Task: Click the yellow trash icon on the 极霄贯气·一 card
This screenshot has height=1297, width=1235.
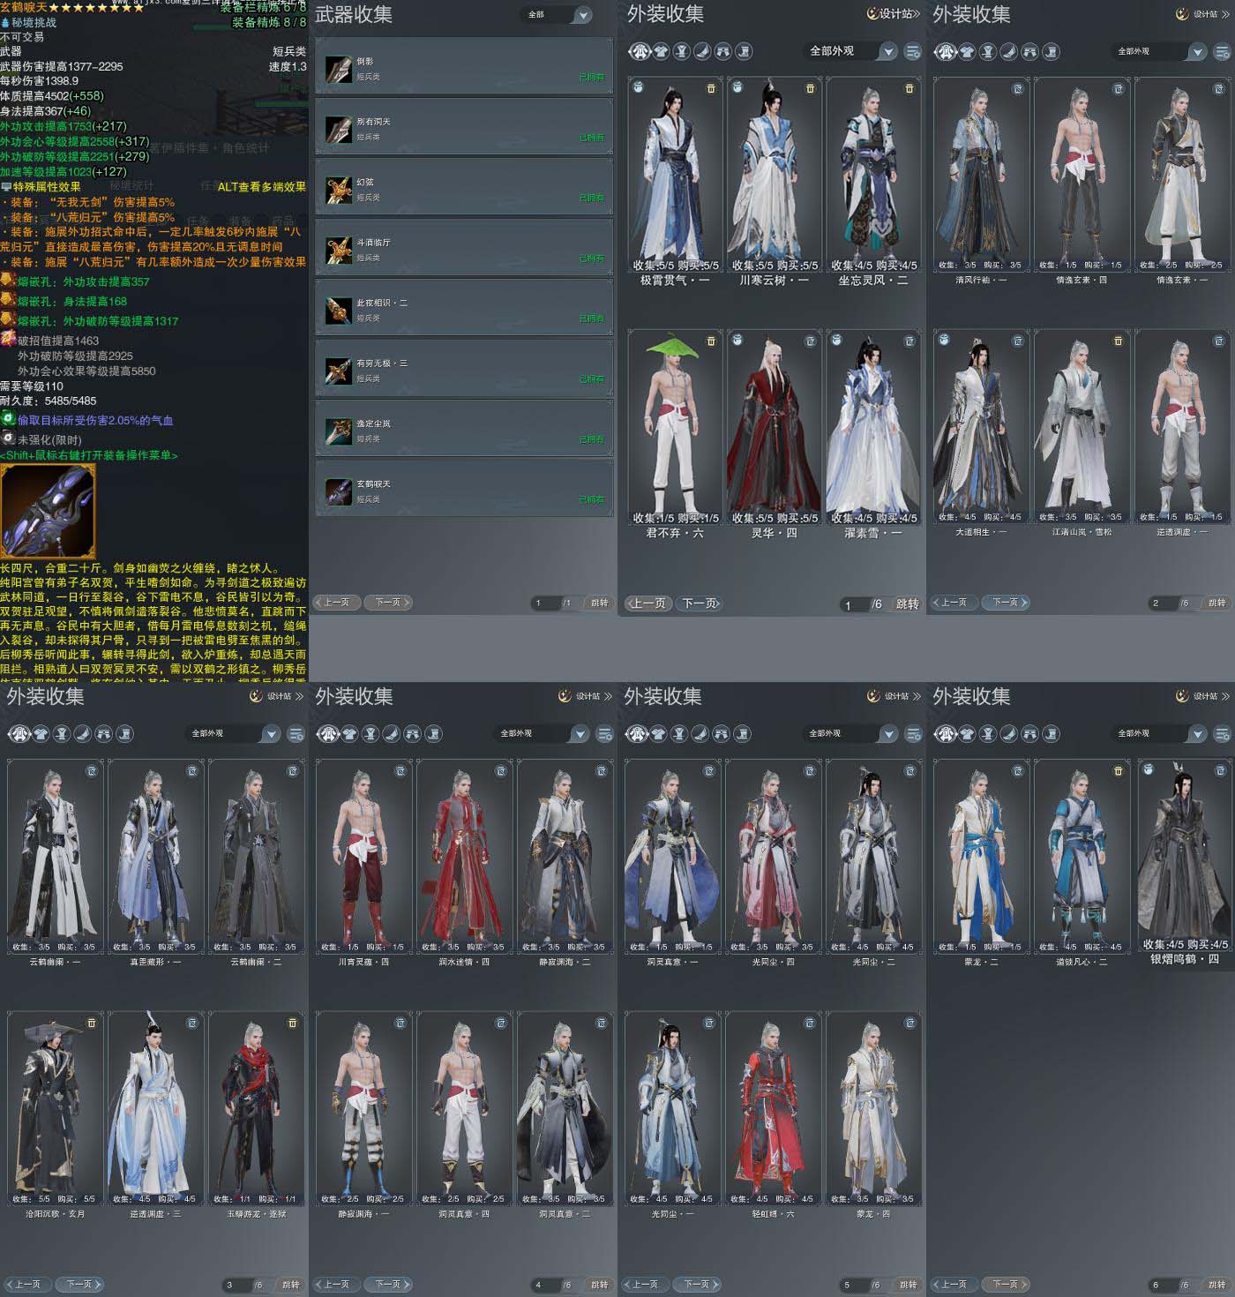Action: 711,89
